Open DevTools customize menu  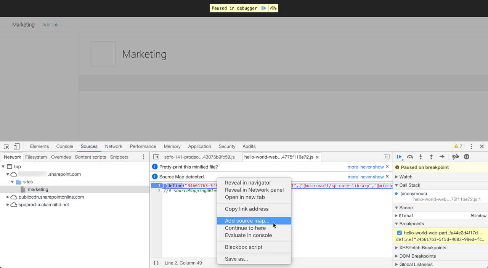(x=471, y=146)
